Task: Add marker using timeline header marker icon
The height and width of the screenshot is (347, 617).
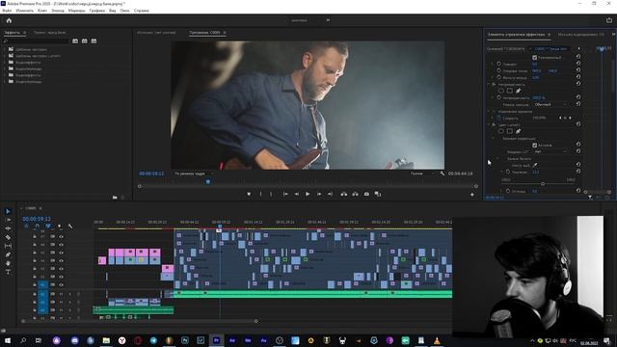Action: click(x=60, y=227)
